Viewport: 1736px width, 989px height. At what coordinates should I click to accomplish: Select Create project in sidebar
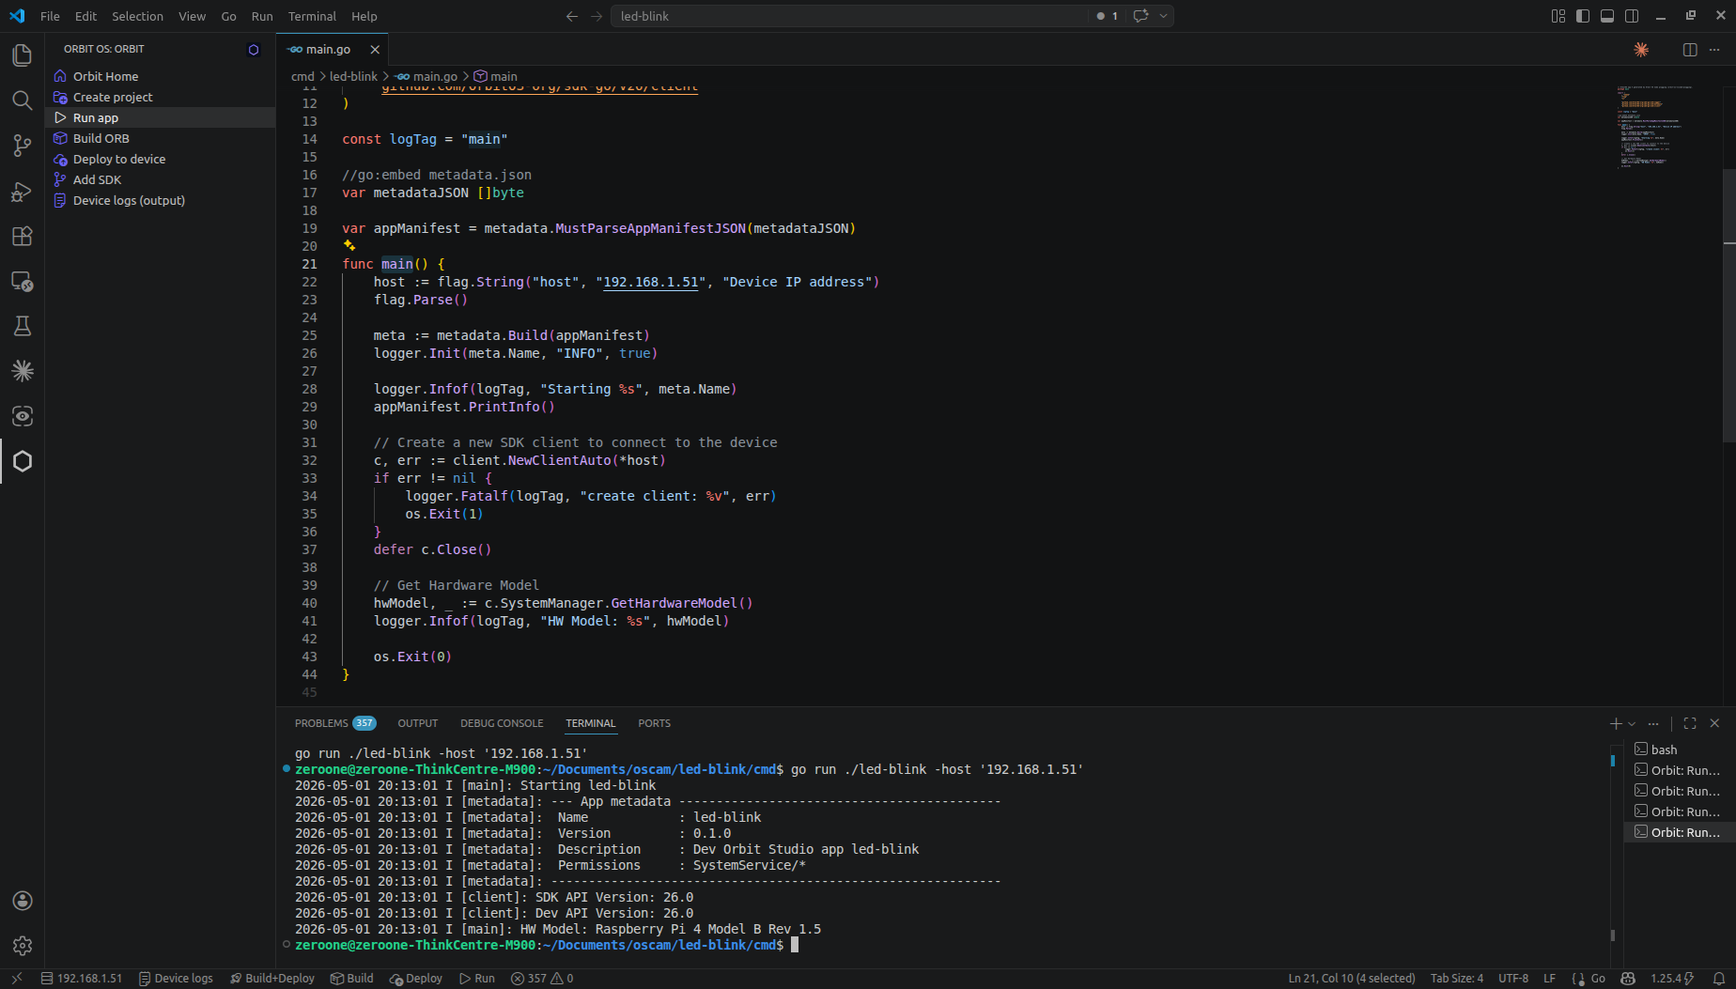(x=160, y=97)
